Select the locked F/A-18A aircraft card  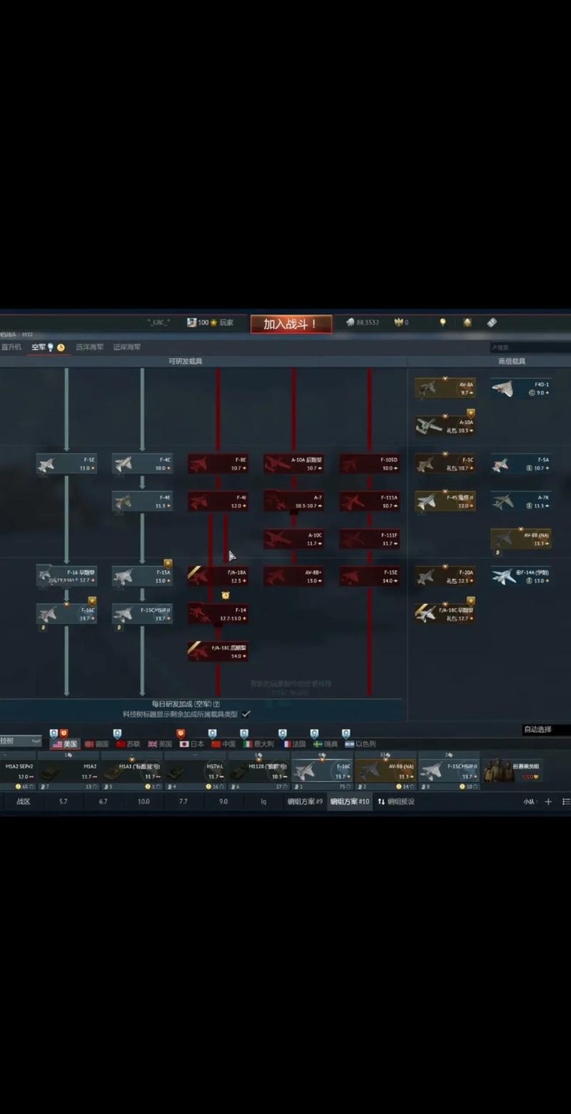click(218, 576)
